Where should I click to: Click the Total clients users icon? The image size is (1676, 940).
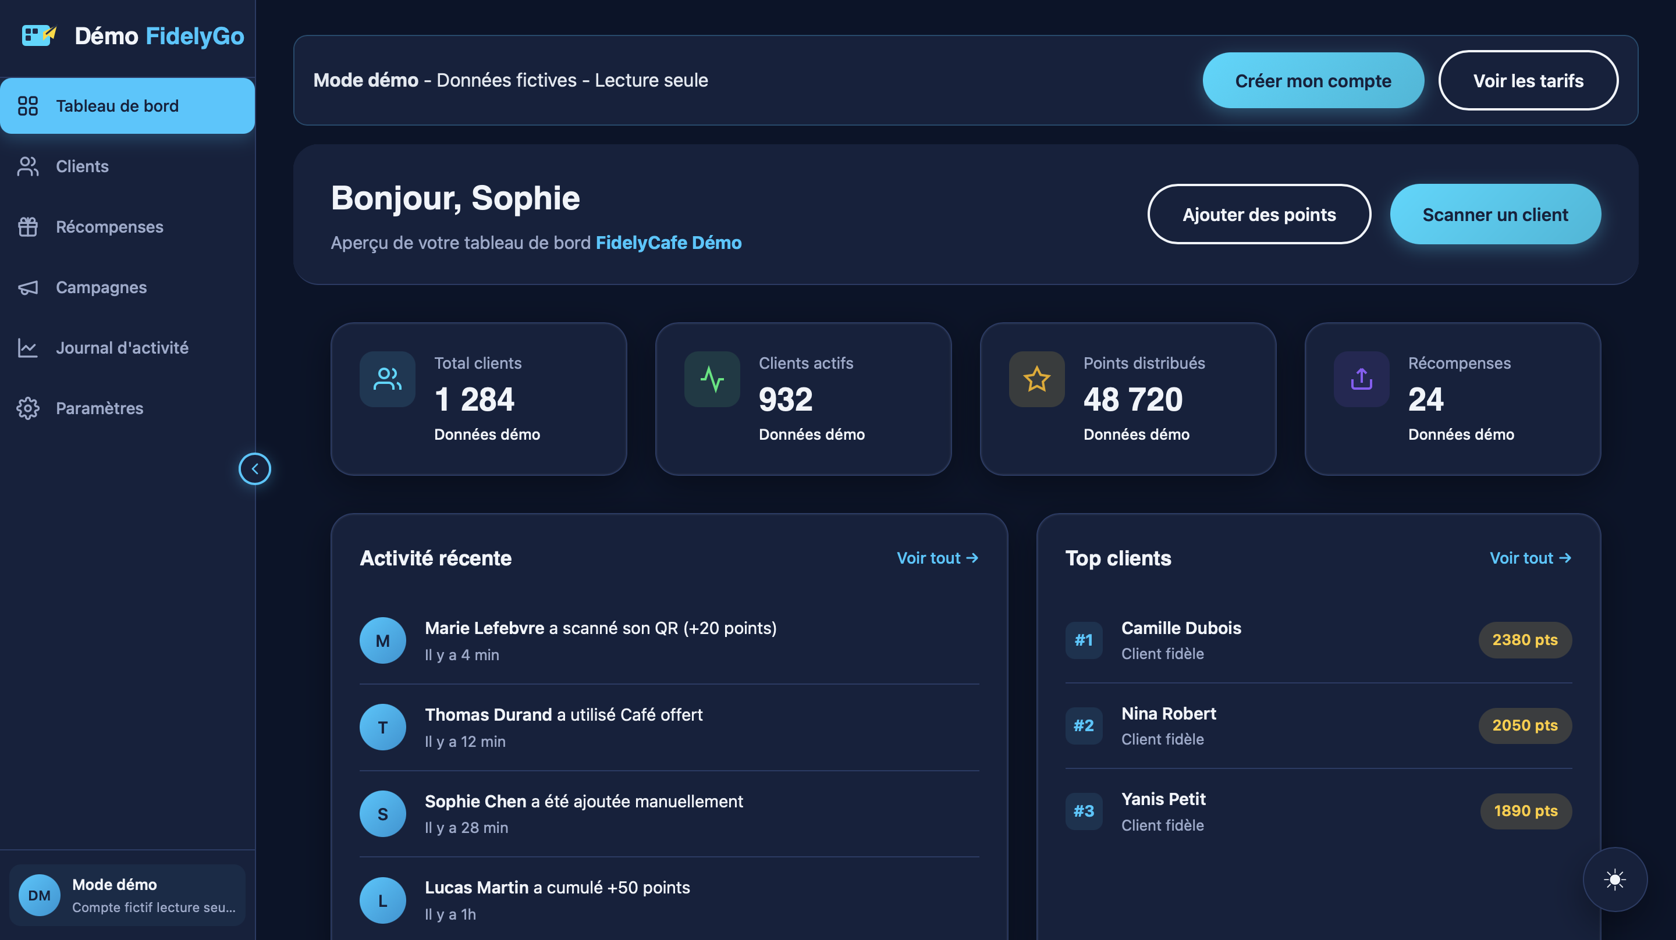[388, 379]
